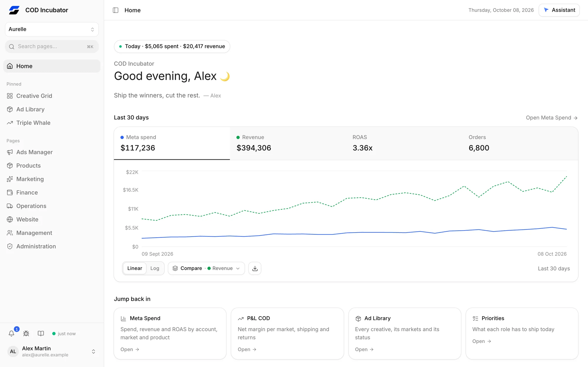Open the Meta Spend jump-back card

170,334
